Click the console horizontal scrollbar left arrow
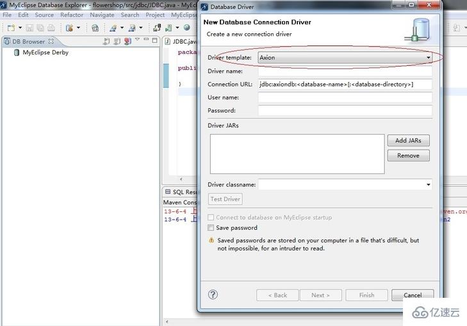This screenshot has width=467, height=326. [x=167, y=322]
